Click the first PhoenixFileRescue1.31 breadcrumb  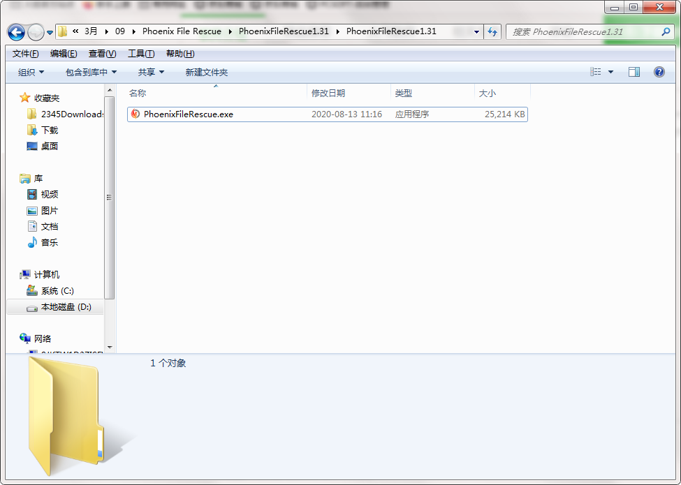(284, 31)
